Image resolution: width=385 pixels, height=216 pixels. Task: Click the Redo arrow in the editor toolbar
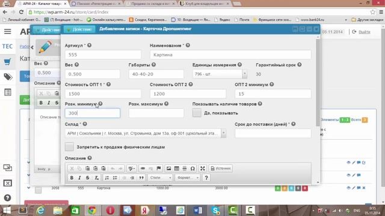click(120, 169)
